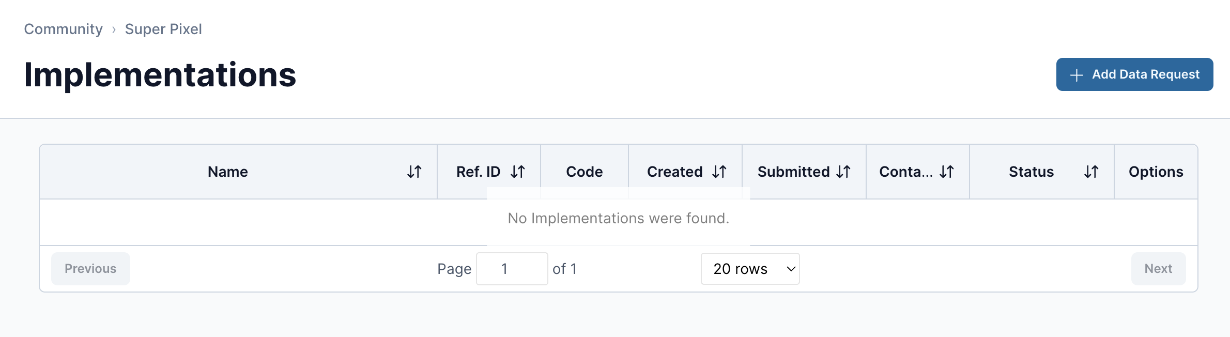The width and height of the screenshot is (1230, 337).
Task: Click the Options column header
Action: [1156, 172]
